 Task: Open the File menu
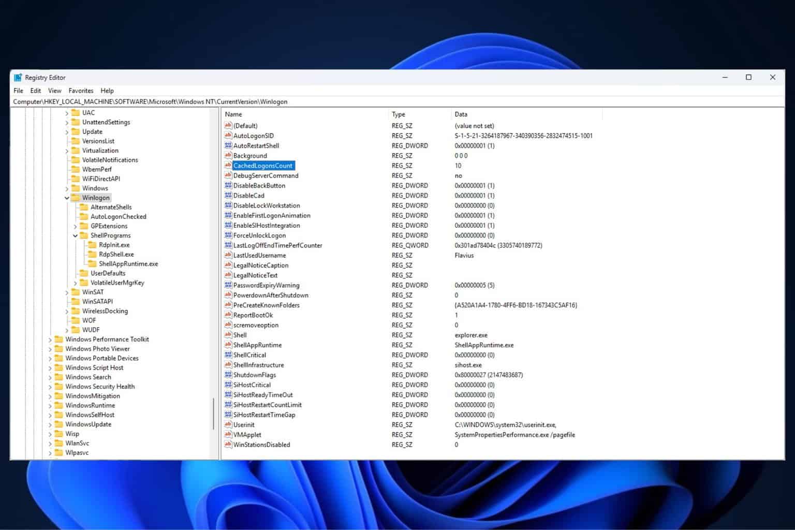18,91
